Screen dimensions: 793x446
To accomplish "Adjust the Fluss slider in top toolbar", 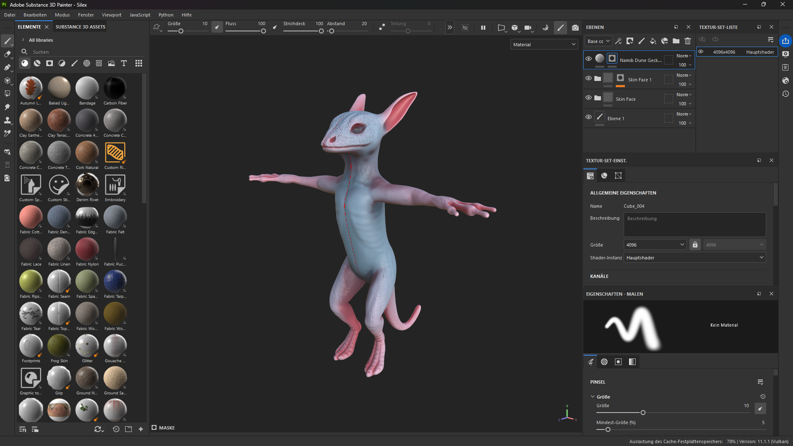I will [x=263, y=31].
